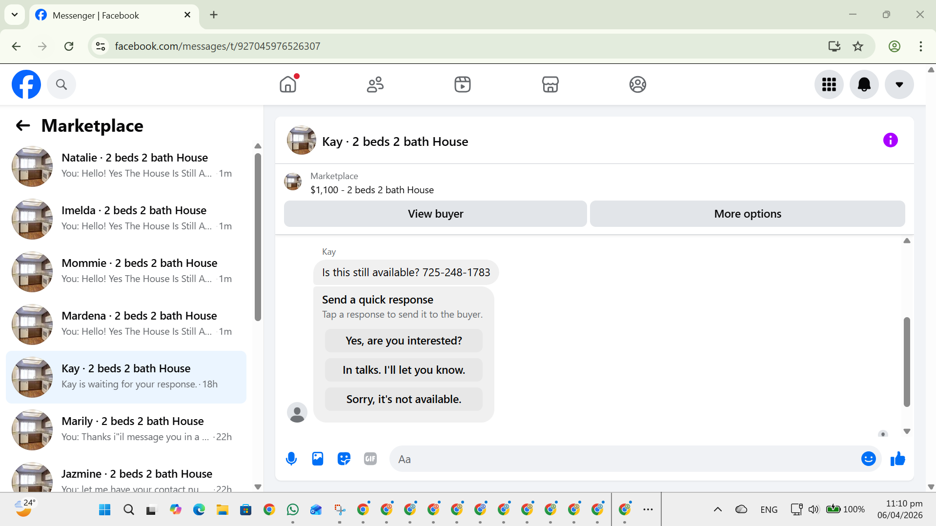Go back in browser history
936x526 pixels.
pyautogui.click(x=16, y=46)
